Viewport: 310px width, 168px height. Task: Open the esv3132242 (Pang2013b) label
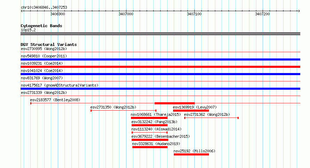coord(154,122)
